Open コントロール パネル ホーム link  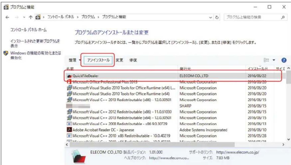pyautogui.click(x=28, y=30)
